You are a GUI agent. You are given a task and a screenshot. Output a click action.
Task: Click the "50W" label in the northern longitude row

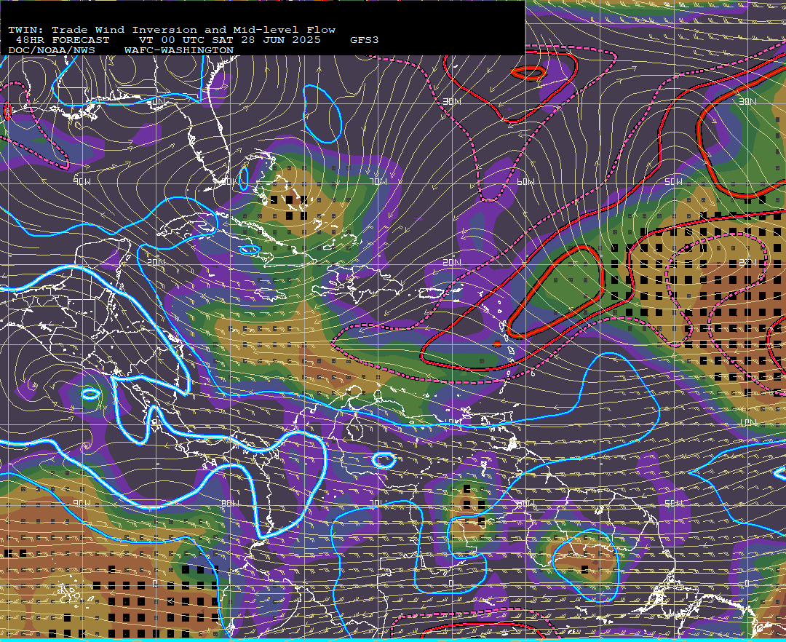pos(673,181)
